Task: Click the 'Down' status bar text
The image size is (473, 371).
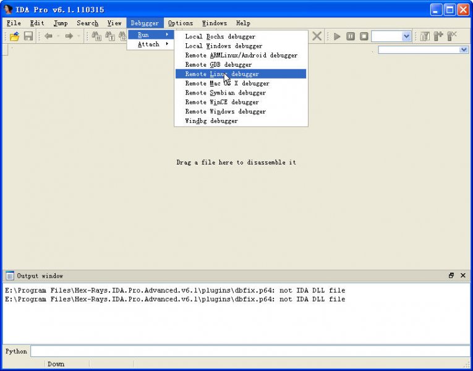Action: (x=56, y=364)
